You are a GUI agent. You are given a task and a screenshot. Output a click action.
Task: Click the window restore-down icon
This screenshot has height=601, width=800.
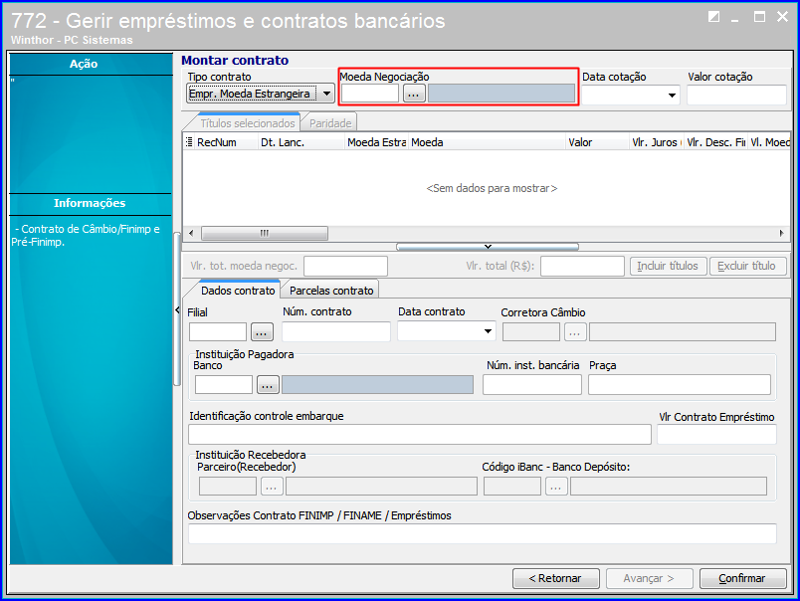point(713,17)
